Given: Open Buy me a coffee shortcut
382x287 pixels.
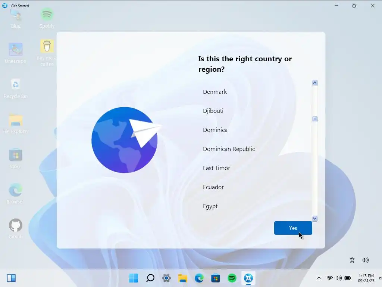Looking at the screenshot, I should click(x=47, y=53).
